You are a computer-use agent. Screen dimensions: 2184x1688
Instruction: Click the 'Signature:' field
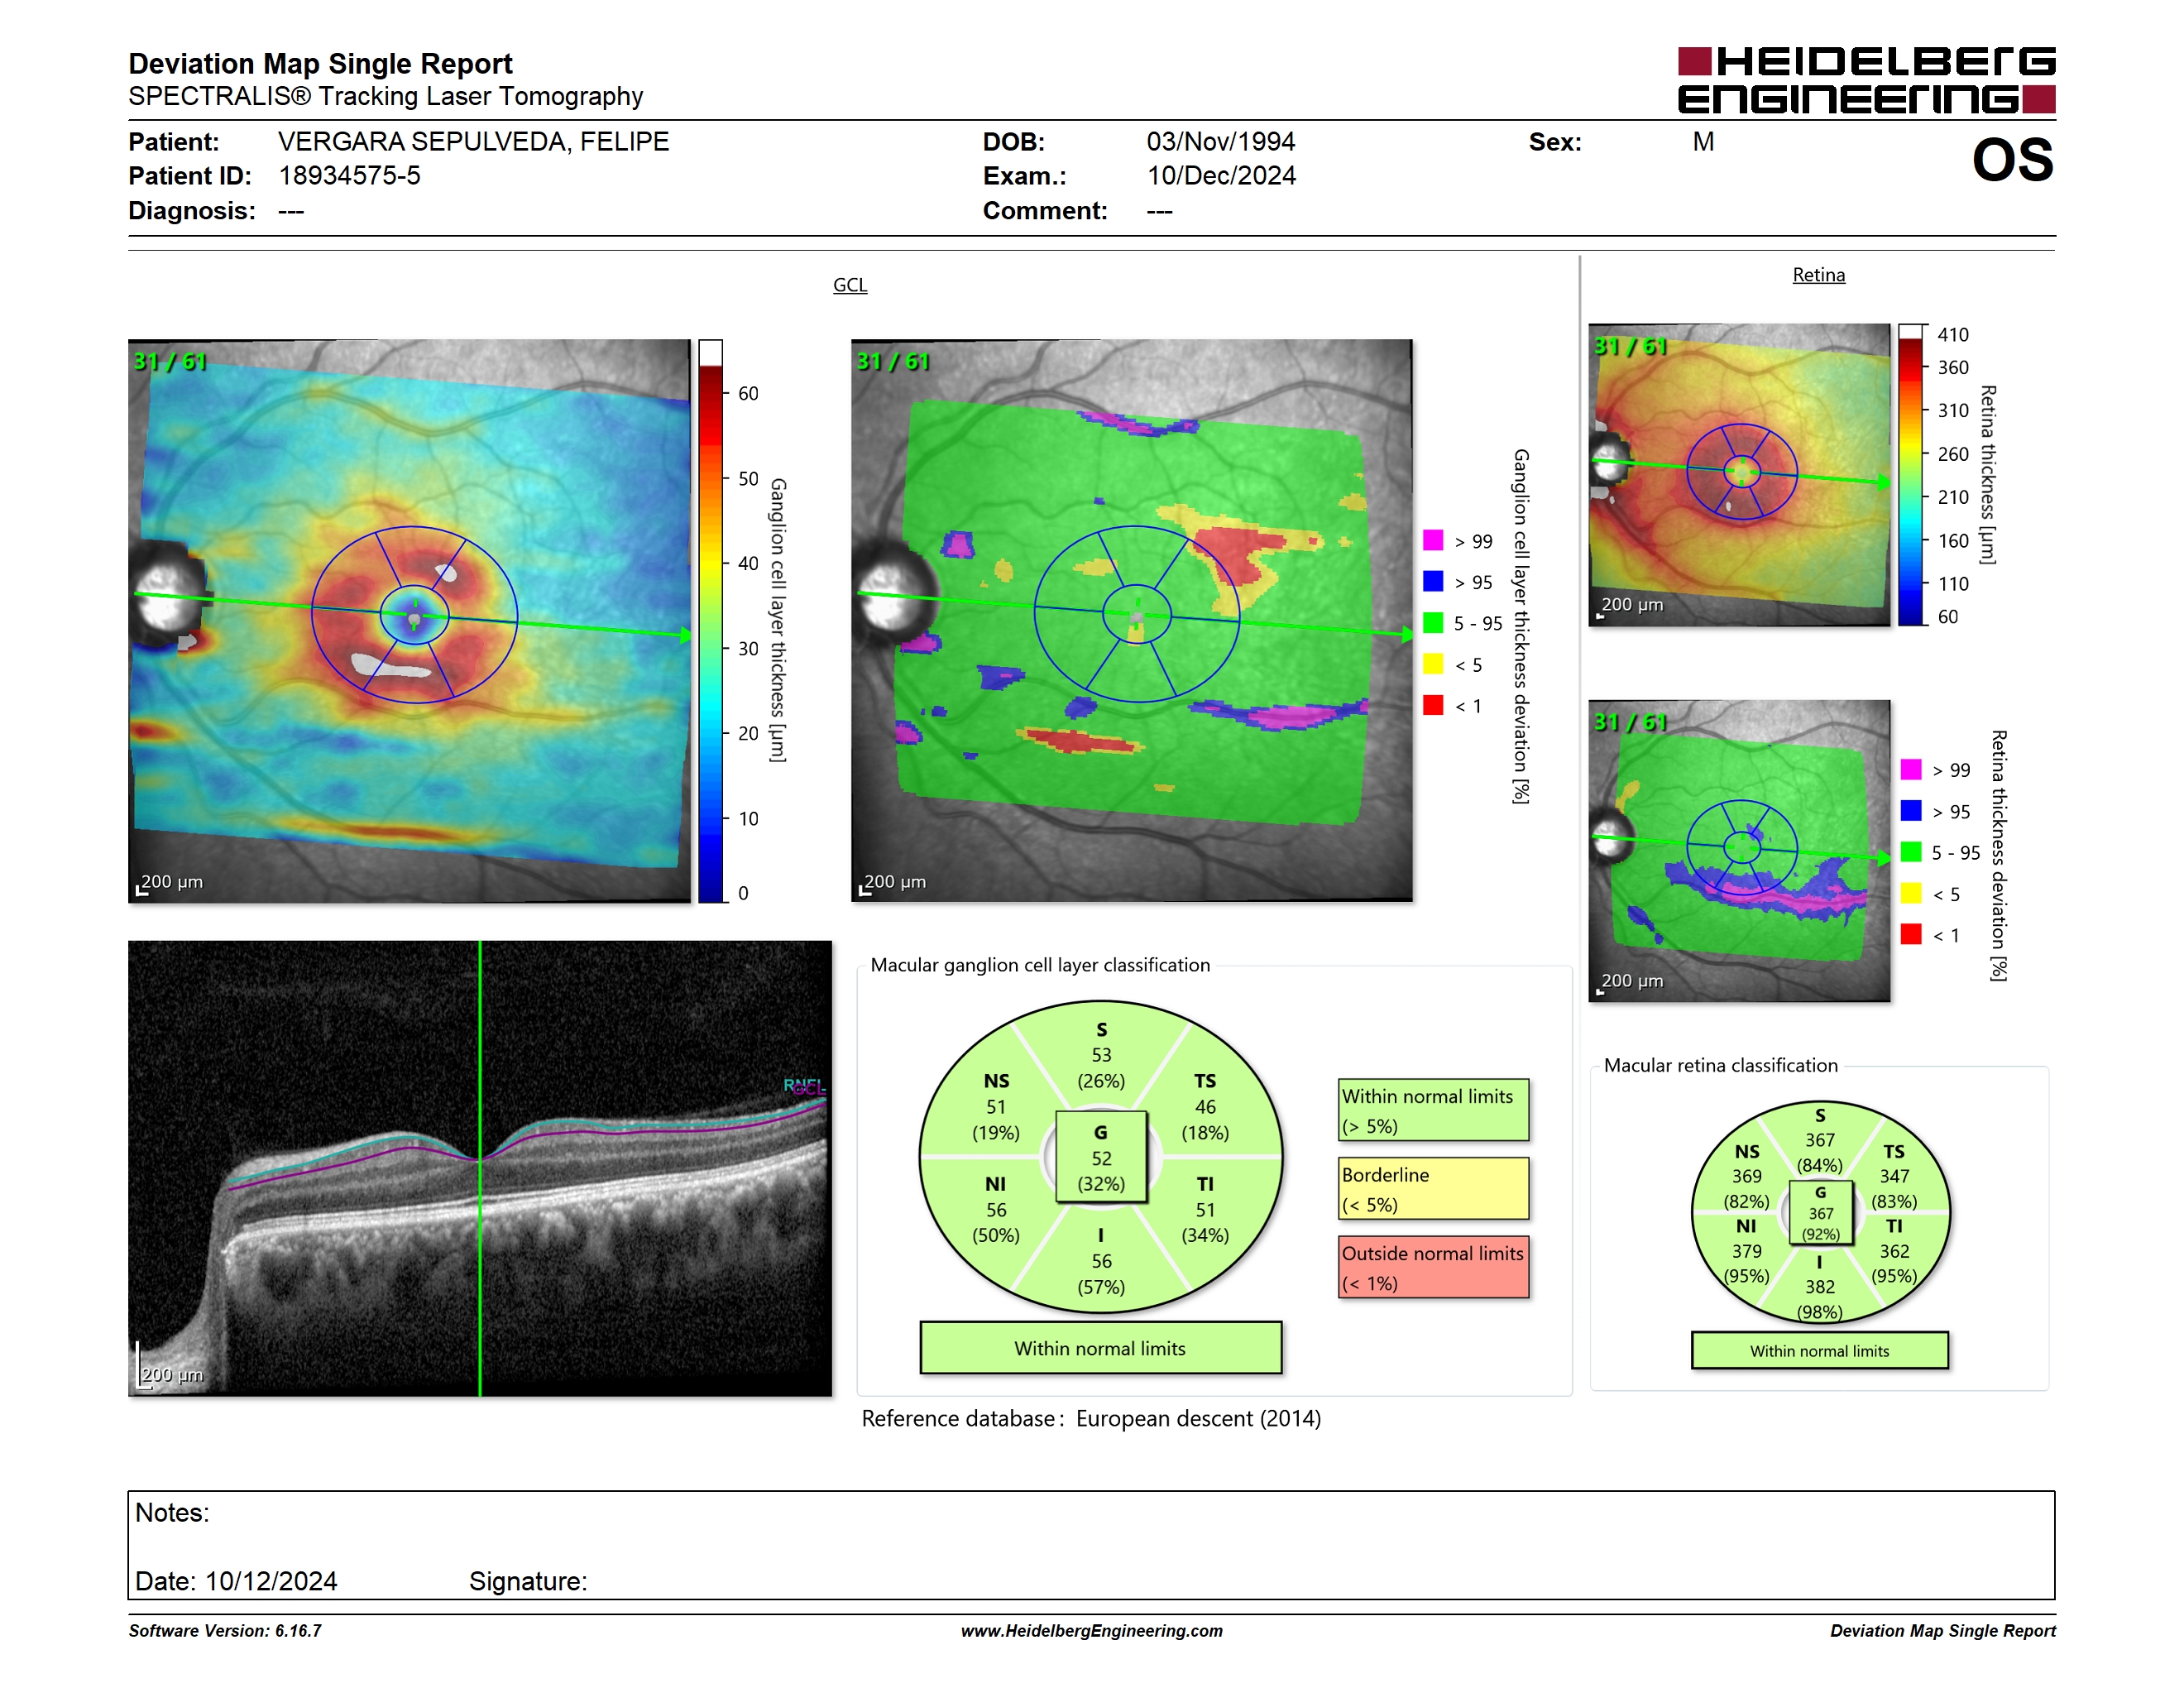tap(528, 1582)
